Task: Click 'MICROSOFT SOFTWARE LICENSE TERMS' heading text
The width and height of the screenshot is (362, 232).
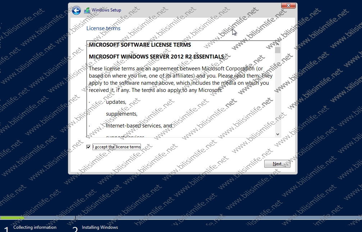Action: (x=140, y=45)
